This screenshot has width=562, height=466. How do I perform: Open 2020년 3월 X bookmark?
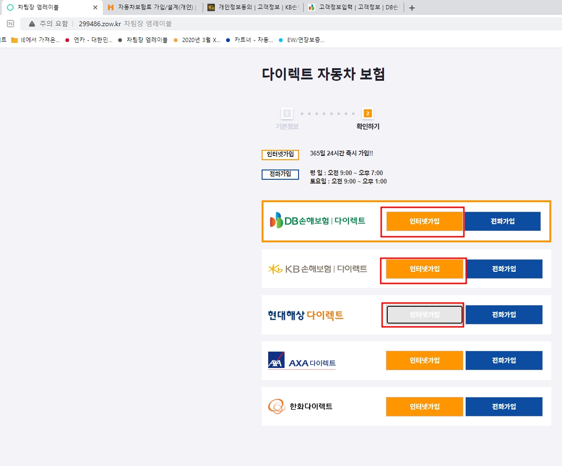tap(197, 40)
